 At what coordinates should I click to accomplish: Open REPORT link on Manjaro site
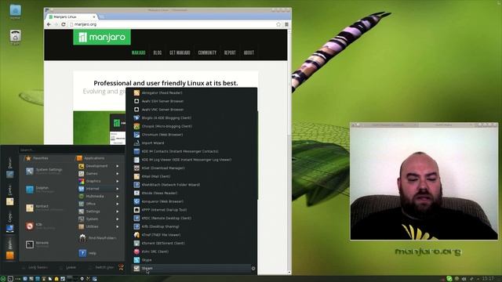[x=230, y=52]
